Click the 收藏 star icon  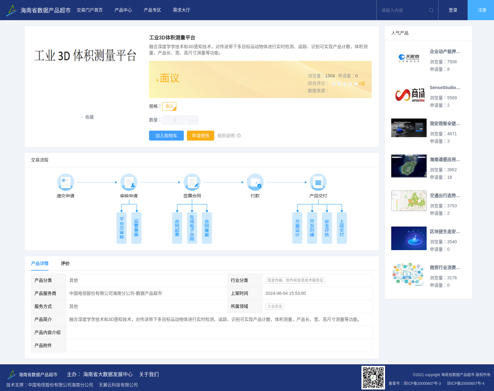[x=83, y=117]
